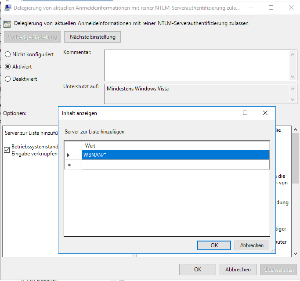
Task: Click the help panel scroll down arrow
Action: tap(295, 254)
